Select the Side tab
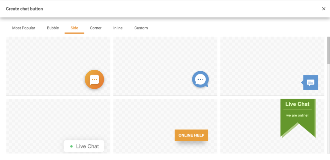Image resolution: width=330 pixels, height=160 pixels. point(74,28)
